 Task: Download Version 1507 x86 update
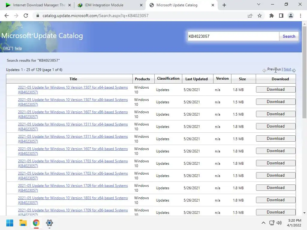coord(276,102)
